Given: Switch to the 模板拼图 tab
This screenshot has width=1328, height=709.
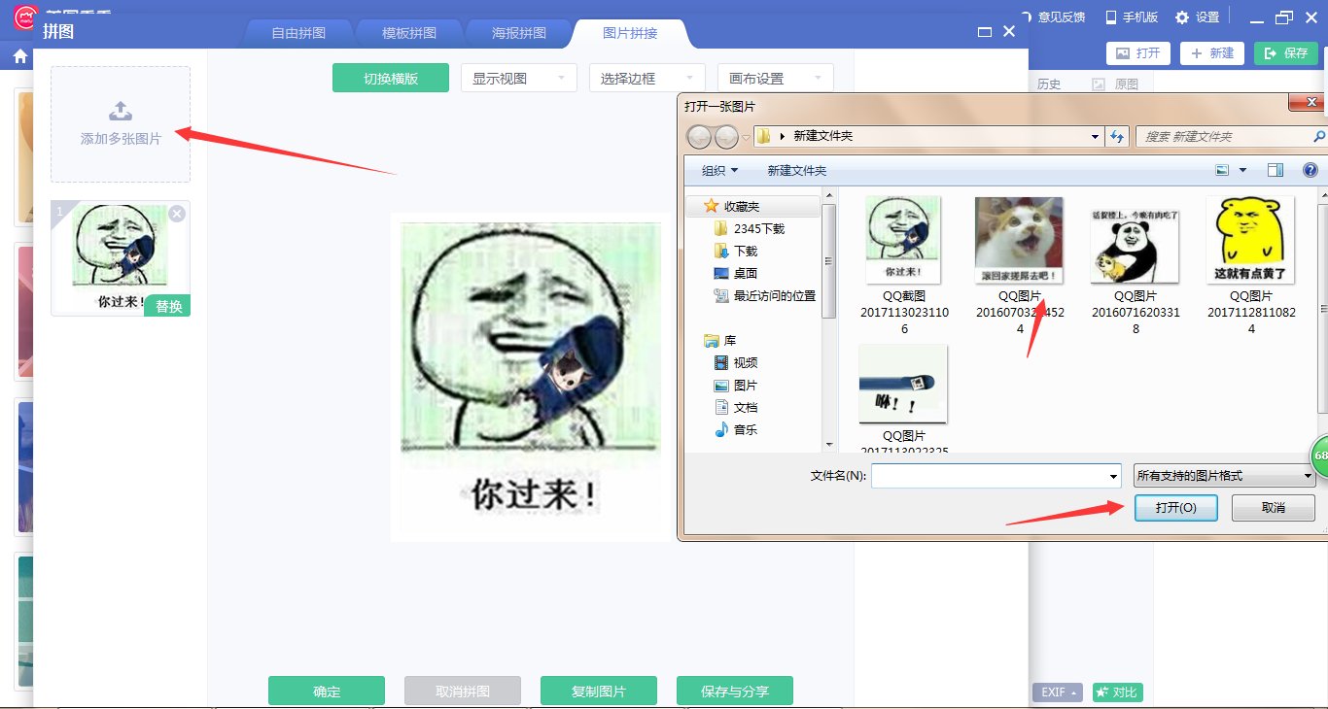Looking at the screenshot, I should click(x=408, y=32).
